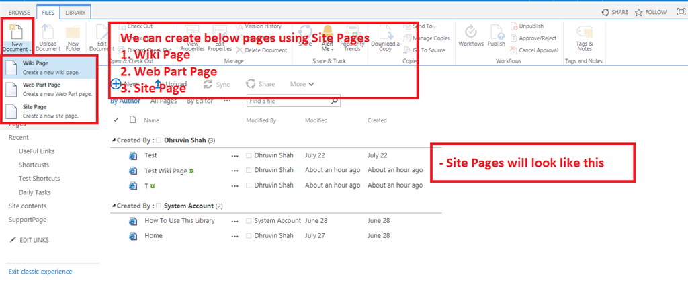688x289 pixels.
Task: Click Exit classic experience link
Action: pos(40,272)
